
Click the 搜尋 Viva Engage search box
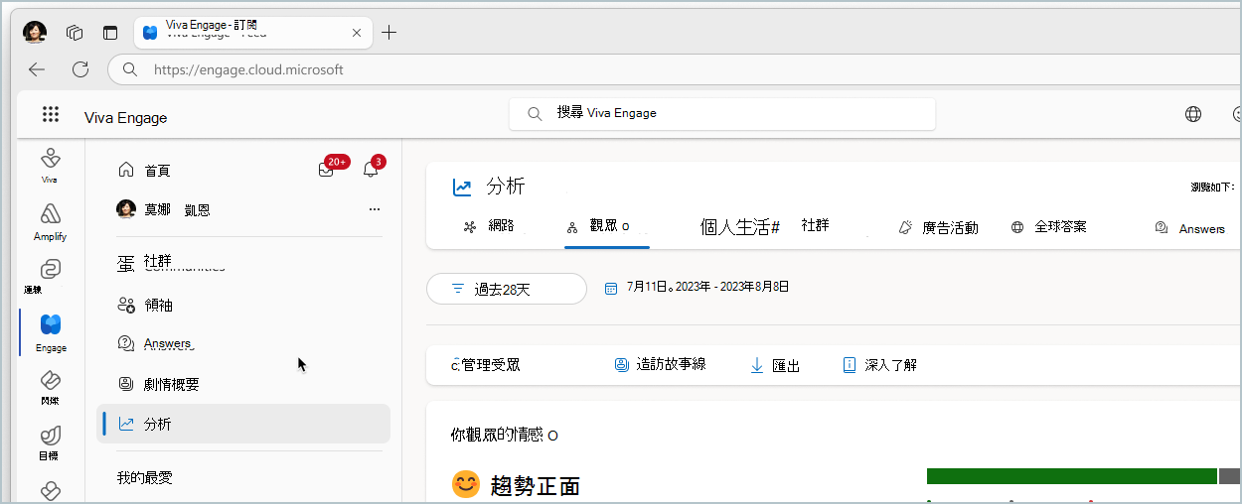(722, 113)
